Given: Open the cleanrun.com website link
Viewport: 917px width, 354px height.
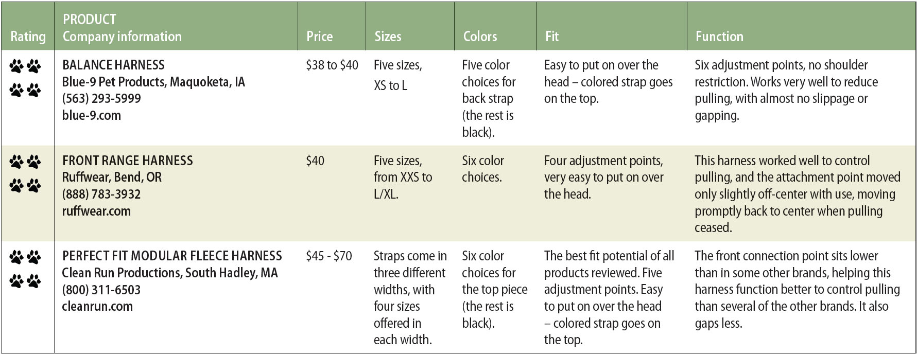Looking at the screenshot, I should coord(97,306).
